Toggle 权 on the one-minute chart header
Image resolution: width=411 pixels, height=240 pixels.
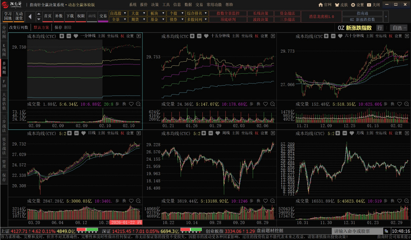[x=122, y=36]
